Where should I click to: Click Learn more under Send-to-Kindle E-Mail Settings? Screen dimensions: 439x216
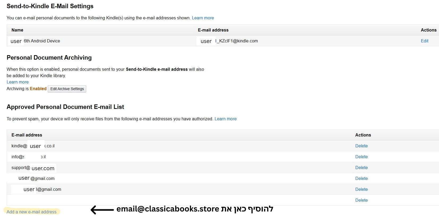coord(203,18)
